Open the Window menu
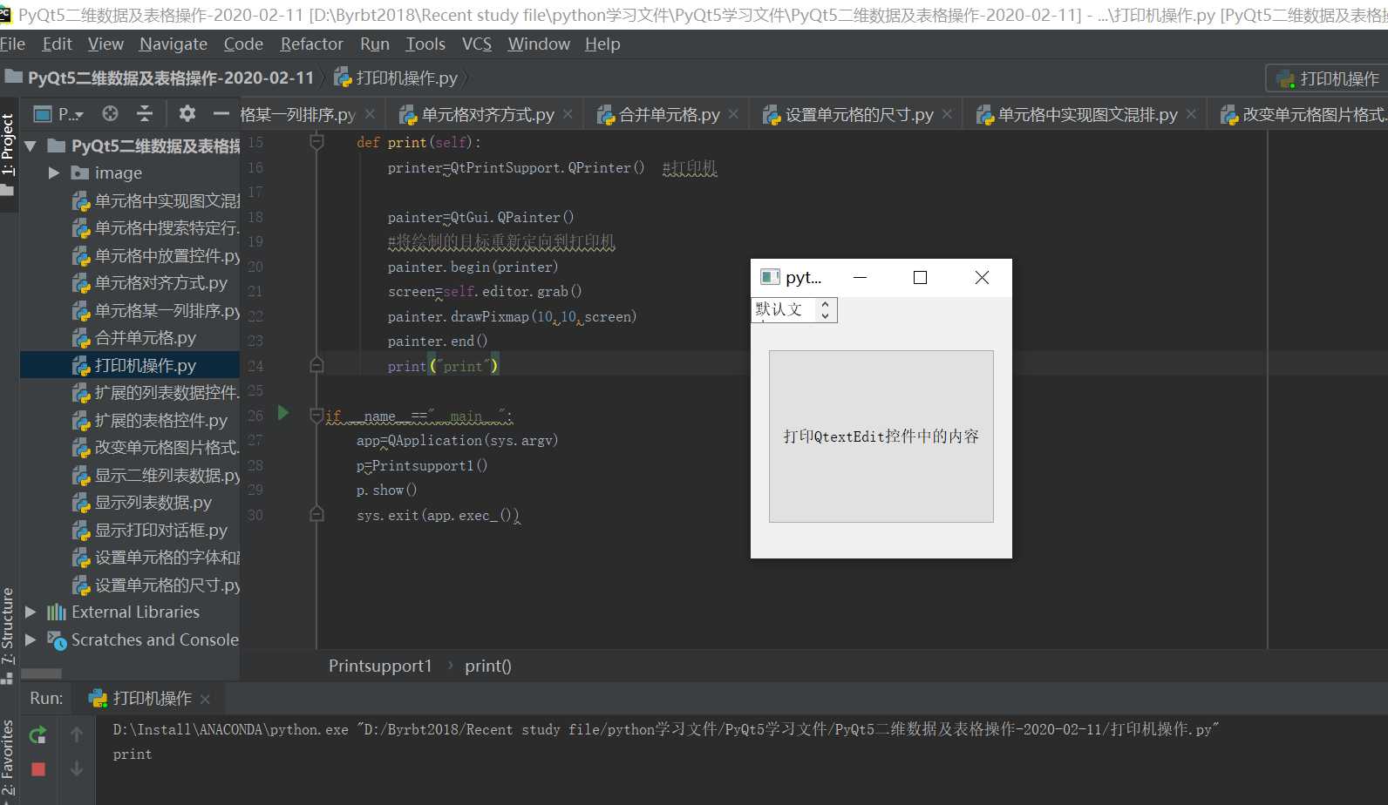Screen dimensions: 1388x805 [539, 44]
